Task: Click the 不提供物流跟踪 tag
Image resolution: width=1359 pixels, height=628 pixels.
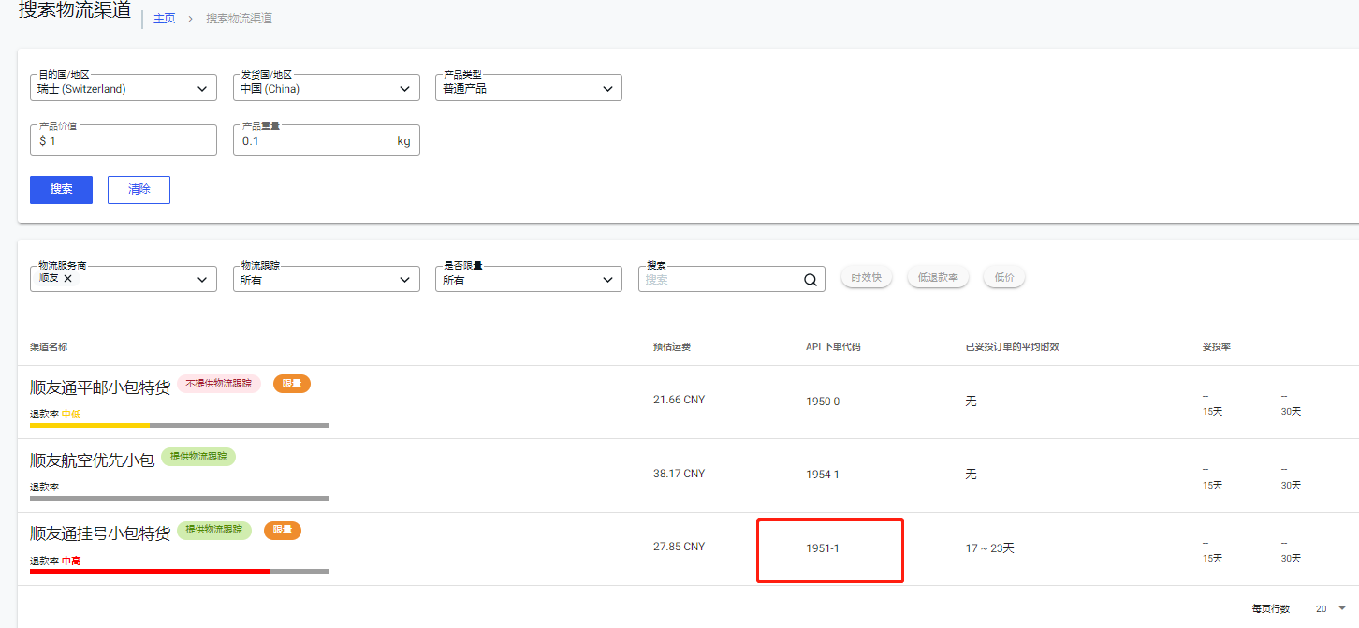Action: click(x=219, y=384)
